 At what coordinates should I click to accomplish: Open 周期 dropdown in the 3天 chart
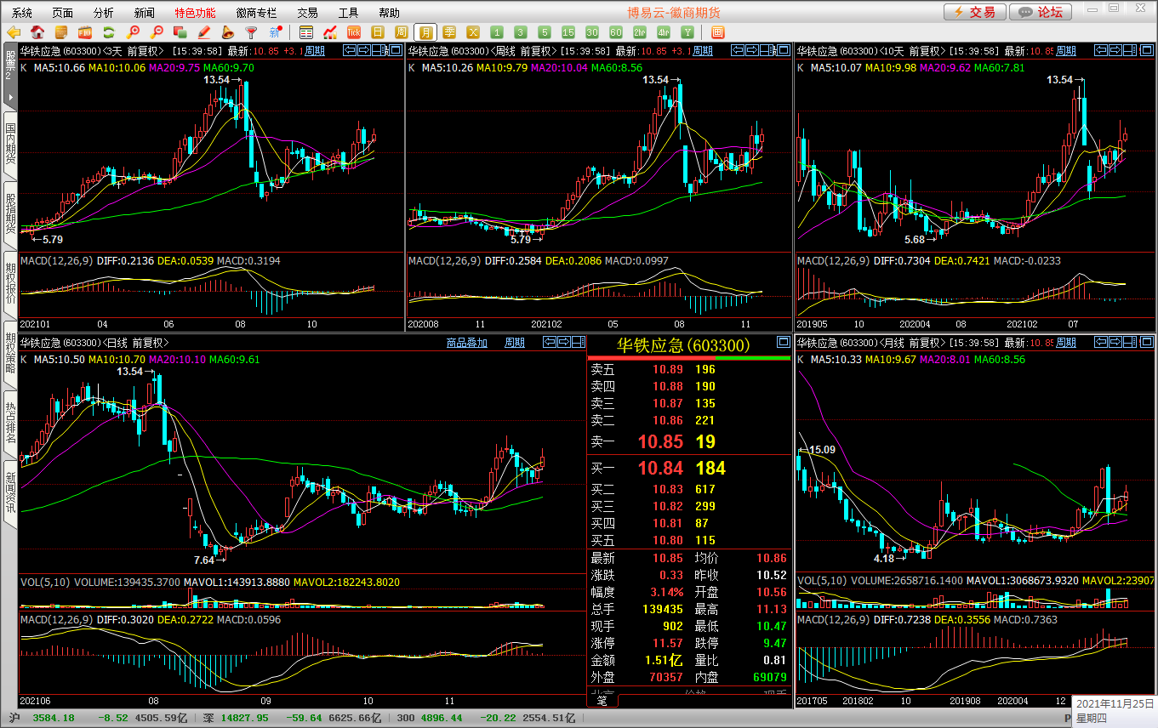[x=315, y=51]
